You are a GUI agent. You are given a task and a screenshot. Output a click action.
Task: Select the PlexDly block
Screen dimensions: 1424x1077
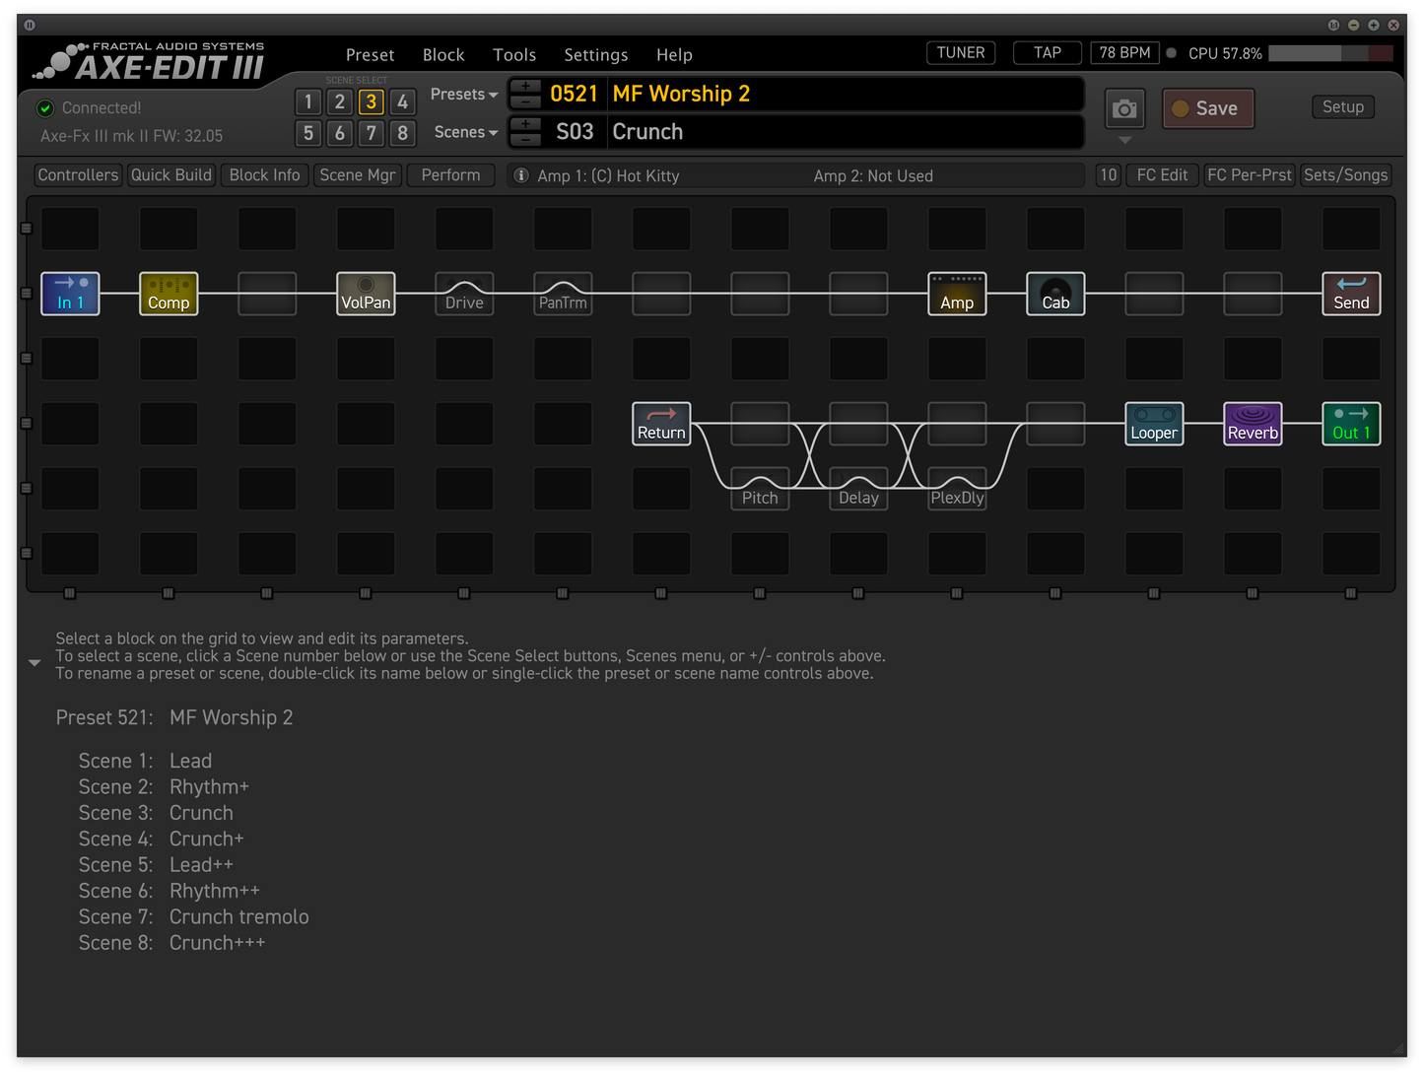tap(957, 489)
